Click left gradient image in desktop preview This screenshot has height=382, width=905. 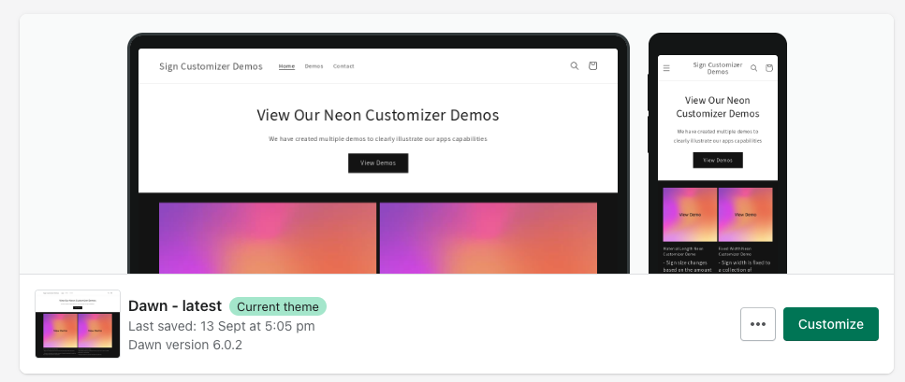(x=268, y=237)
